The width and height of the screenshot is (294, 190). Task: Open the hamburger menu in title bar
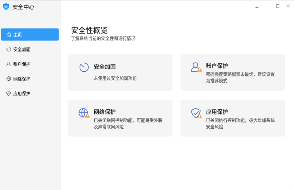pos(257,6)
